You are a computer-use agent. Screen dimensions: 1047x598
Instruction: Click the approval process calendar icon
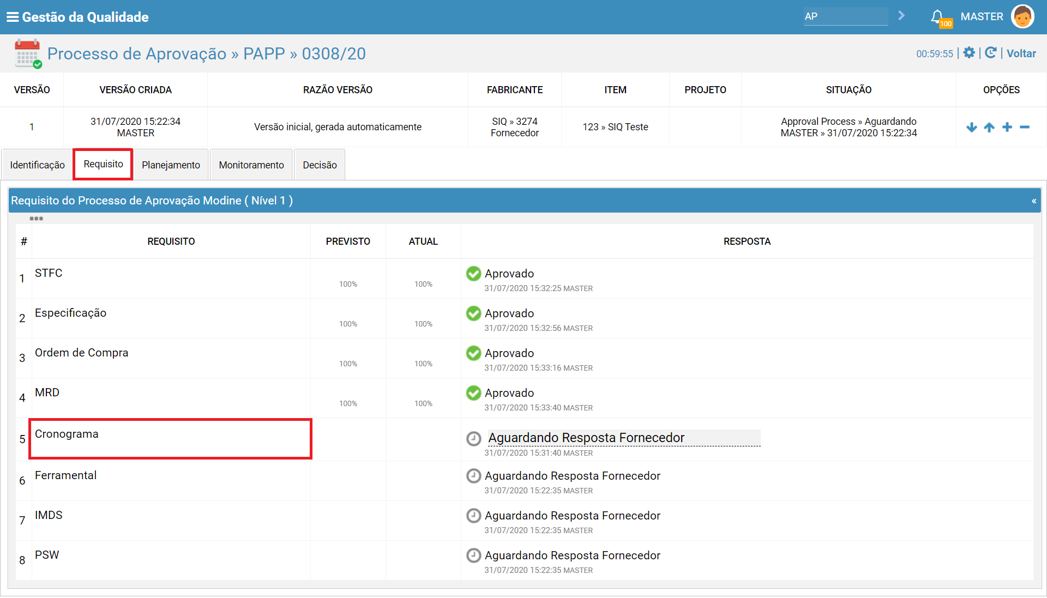(27, 53)
